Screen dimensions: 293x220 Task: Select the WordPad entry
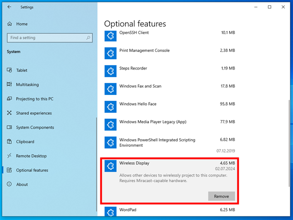click(x=170, y=211)
